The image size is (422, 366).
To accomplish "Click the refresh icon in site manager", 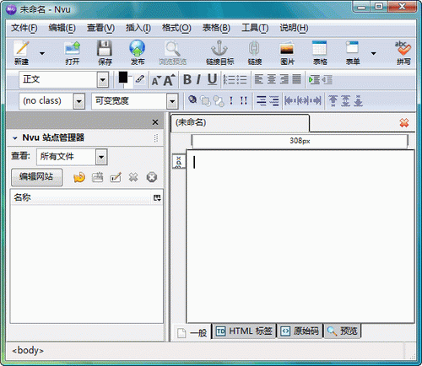I will point(79,177).
